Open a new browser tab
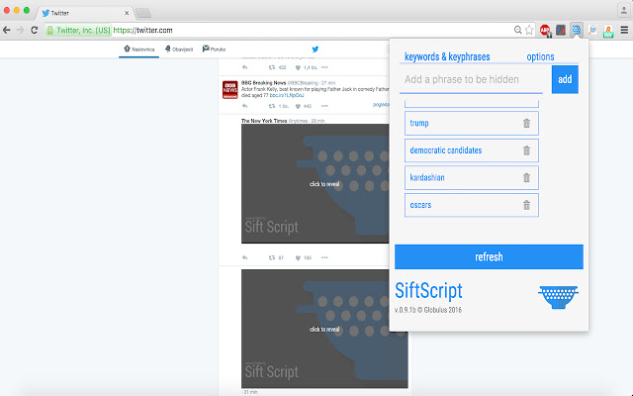This screenshot has height=396, width=633. pyautogui.click(x=142, y=13)
